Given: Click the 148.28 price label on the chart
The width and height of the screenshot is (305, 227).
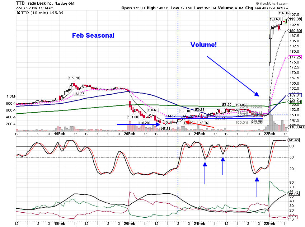Looking at the screenshot, I should [x=144, y=123].
